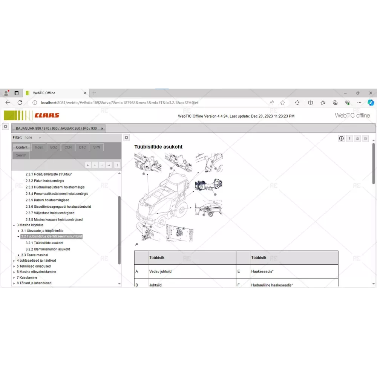Expand the 5 Tehnilised omadused section
The width and height of the screenshot is (377, 377).
pyautogui.click(x=14, y=266)
